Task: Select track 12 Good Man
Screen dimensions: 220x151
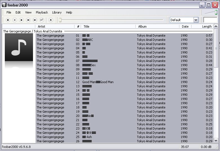Action: click(98, 82)
